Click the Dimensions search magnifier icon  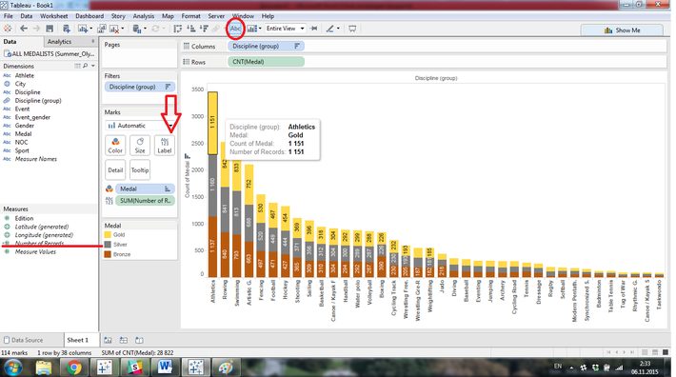[x=86, y=66]
